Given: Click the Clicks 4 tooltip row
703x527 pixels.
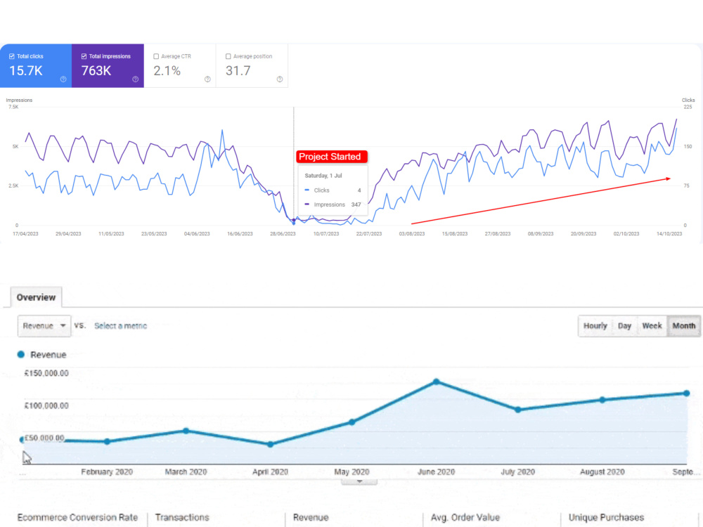Looking at the screenshot, I should tap(333, 190).
